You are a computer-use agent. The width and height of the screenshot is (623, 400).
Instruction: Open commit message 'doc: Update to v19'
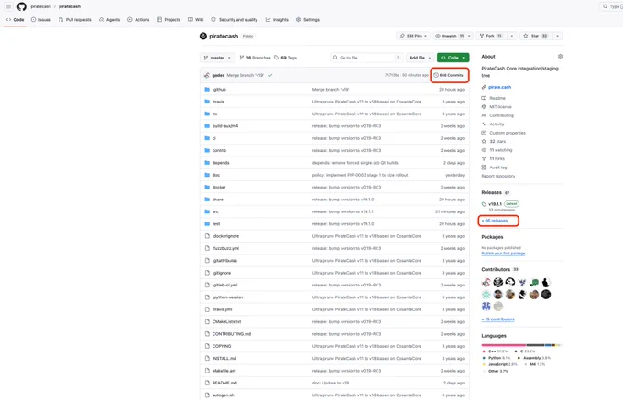(331, 383)
